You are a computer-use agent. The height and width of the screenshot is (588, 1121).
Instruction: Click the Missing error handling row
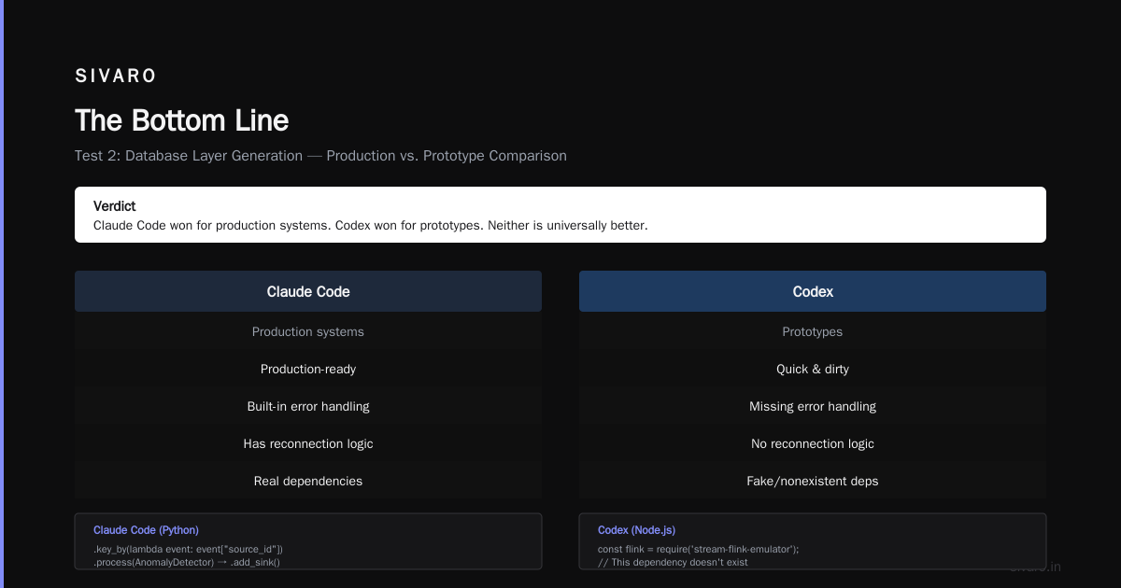pyautogui.click(x=813, y=406)
